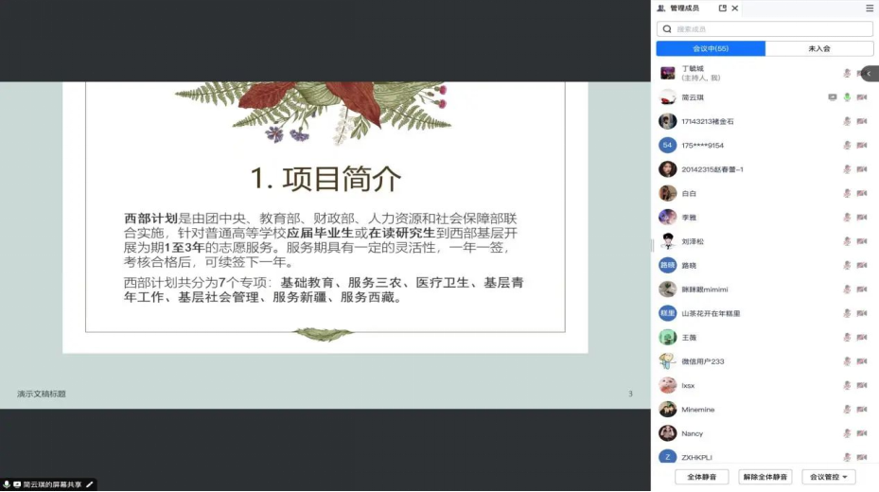Switch to the 未入会 tab

(818, 48)
